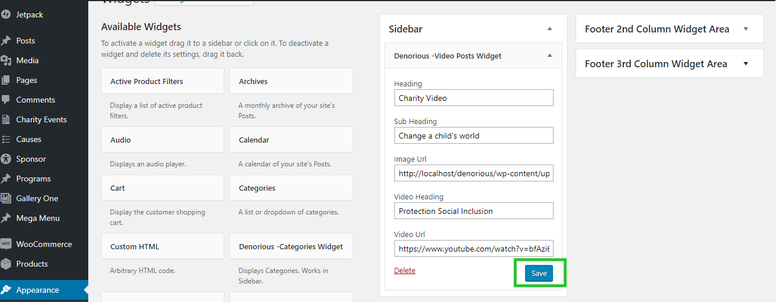The width and height of the screenshot is (776, 302).
Task: Collapse the Denorious Video Posts Widget
Action: pos(549,56)
